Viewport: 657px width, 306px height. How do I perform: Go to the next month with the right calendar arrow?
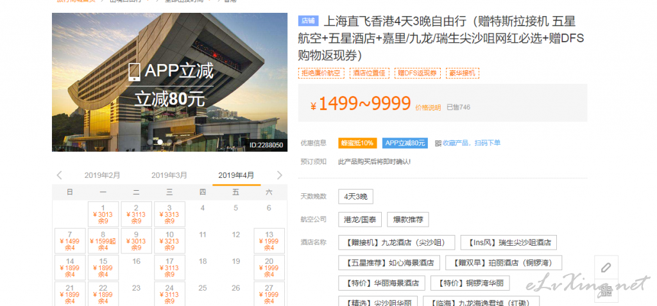tap(280, 175)
